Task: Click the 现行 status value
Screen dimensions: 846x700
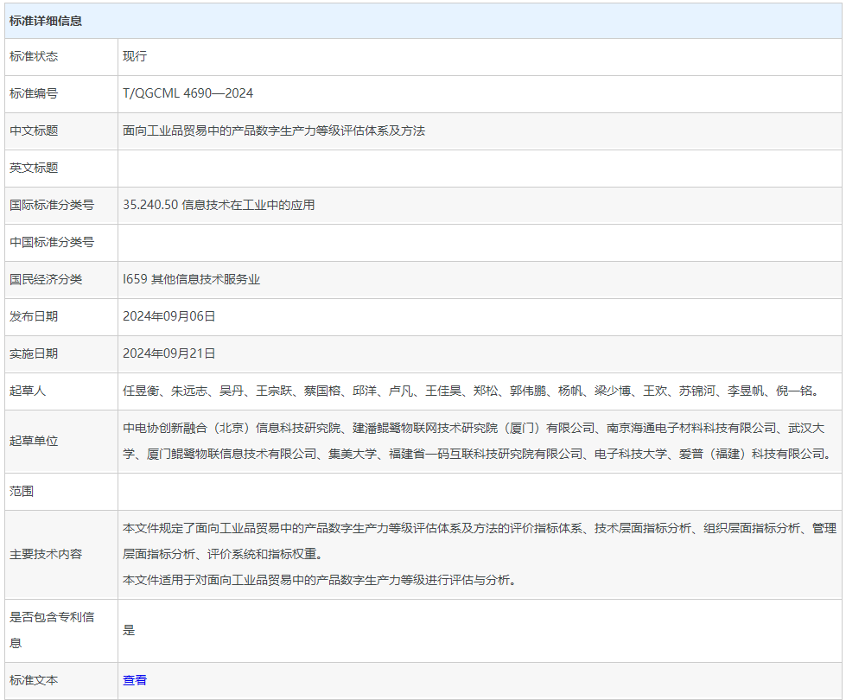Action: click(x=135, y=56)
